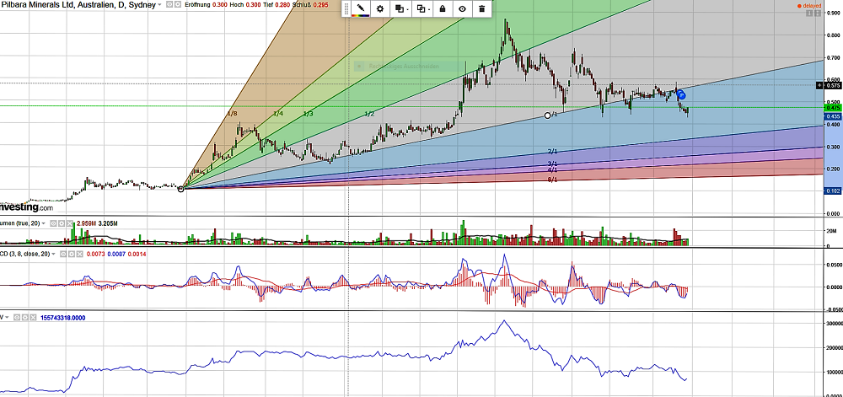This screenshot has height=397, width=843.
Task: Hide the selected drawing via eye icon
Action: (x=462, y=8)
